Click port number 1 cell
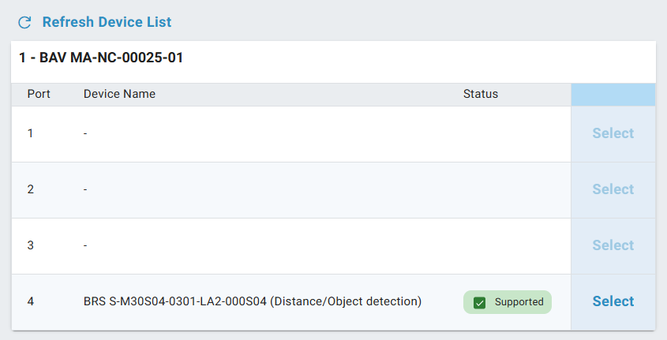This screenshot has width=667, height=340. point(31,133)
